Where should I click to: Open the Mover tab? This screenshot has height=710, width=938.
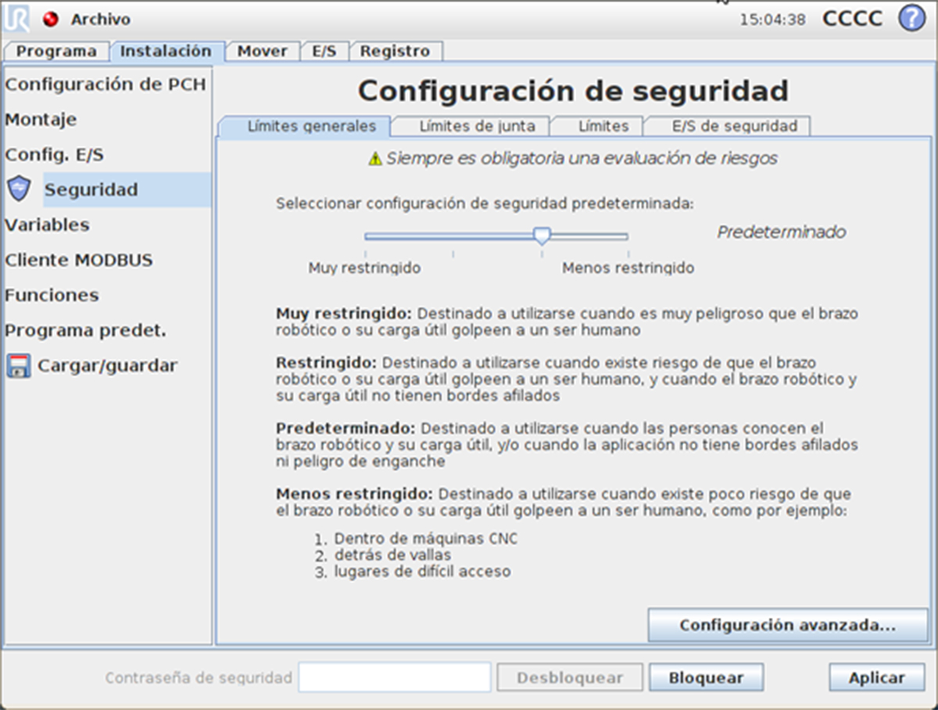tap(262, 51)
